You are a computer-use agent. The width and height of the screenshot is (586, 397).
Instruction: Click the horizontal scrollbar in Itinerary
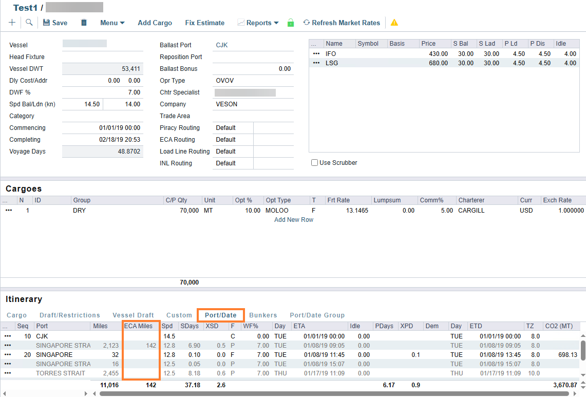click(334, 393)
